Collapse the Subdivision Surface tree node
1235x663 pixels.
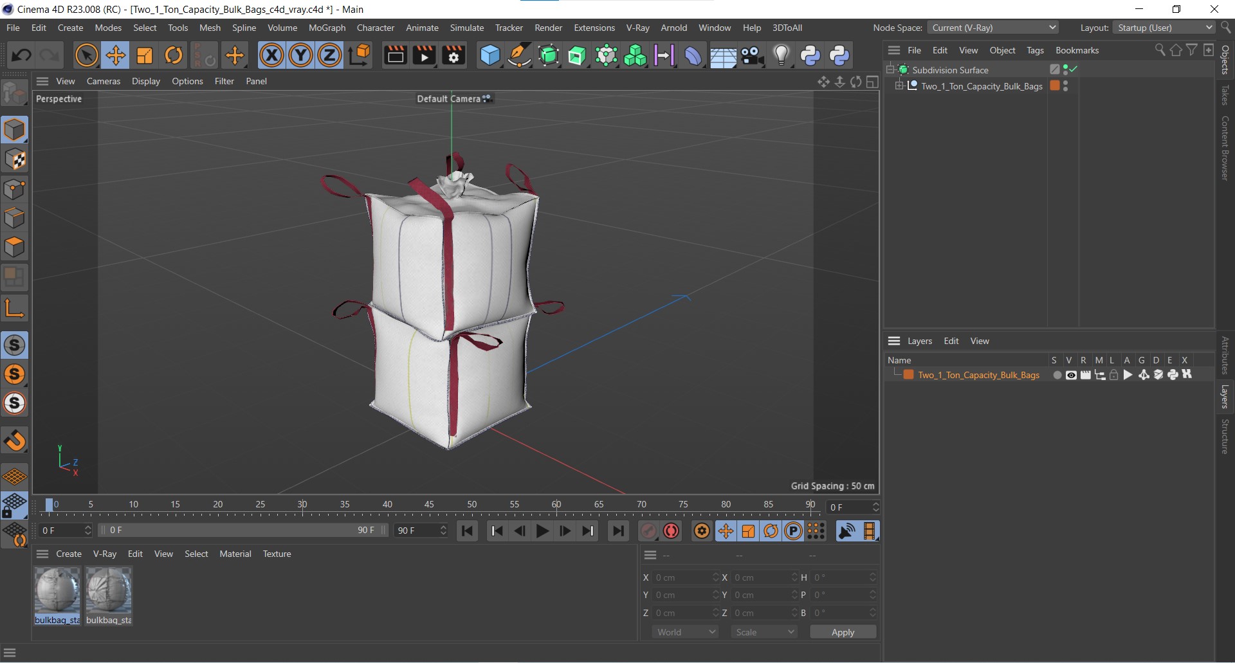[890, 69]
